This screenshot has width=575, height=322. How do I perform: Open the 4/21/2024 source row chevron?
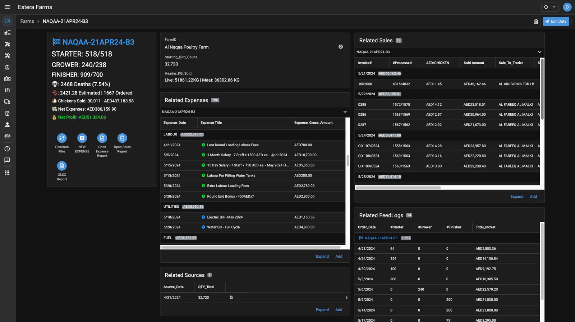coord(346,298)
